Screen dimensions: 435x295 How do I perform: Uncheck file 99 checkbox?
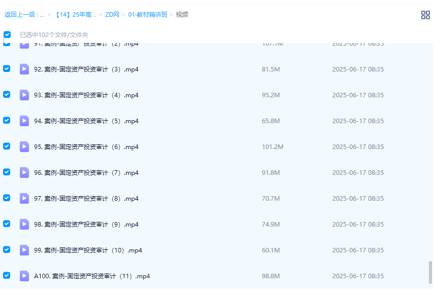pos(7,249)
